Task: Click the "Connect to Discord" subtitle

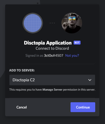Action: coord(52,48)
